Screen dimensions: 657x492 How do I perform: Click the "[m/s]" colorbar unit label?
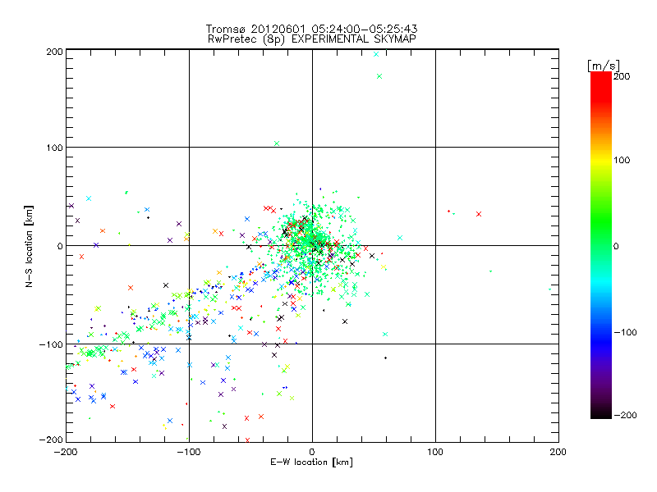coord(604,66)
